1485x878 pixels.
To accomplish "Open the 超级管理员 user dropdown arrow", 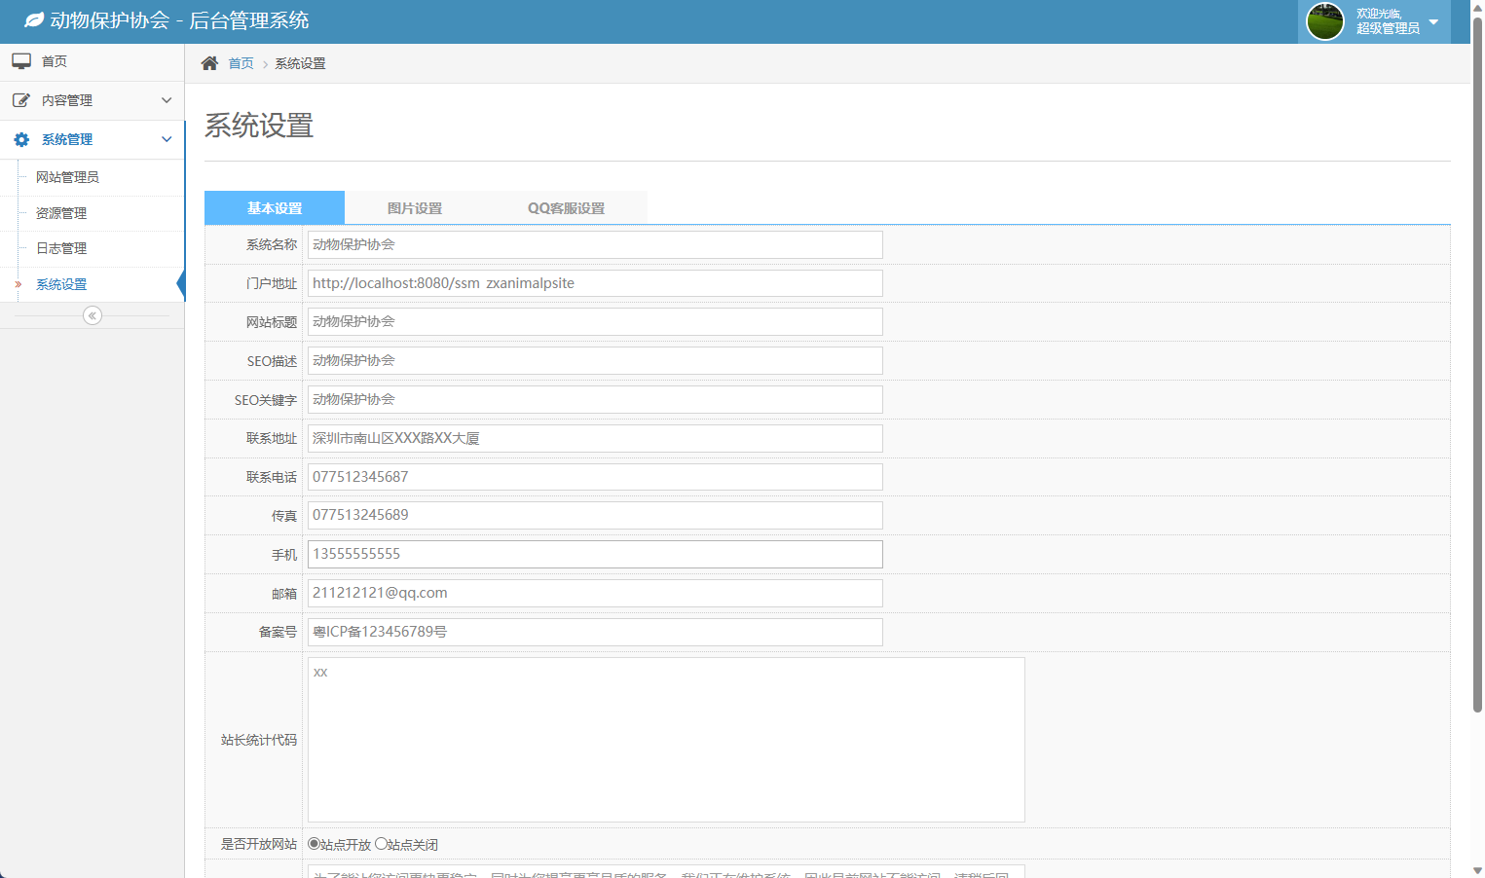I will point(1433,21).
